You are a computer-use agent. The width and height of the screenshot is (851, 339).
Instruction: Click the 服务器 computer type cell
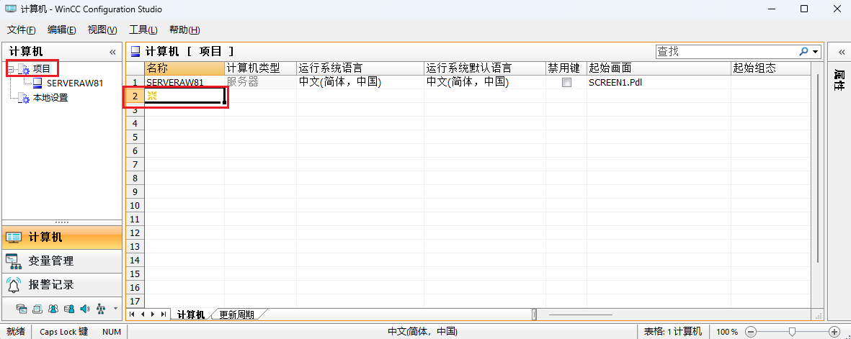pyautogui.click(x=261, y=83)
